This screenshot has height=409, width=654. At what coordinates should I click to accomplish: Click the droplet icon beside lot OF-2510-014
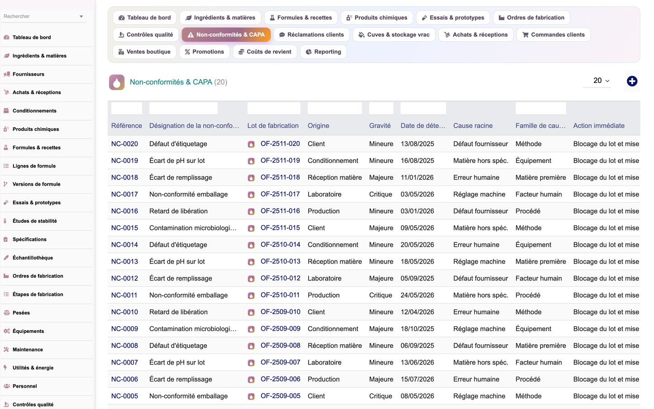coord(251,245)
